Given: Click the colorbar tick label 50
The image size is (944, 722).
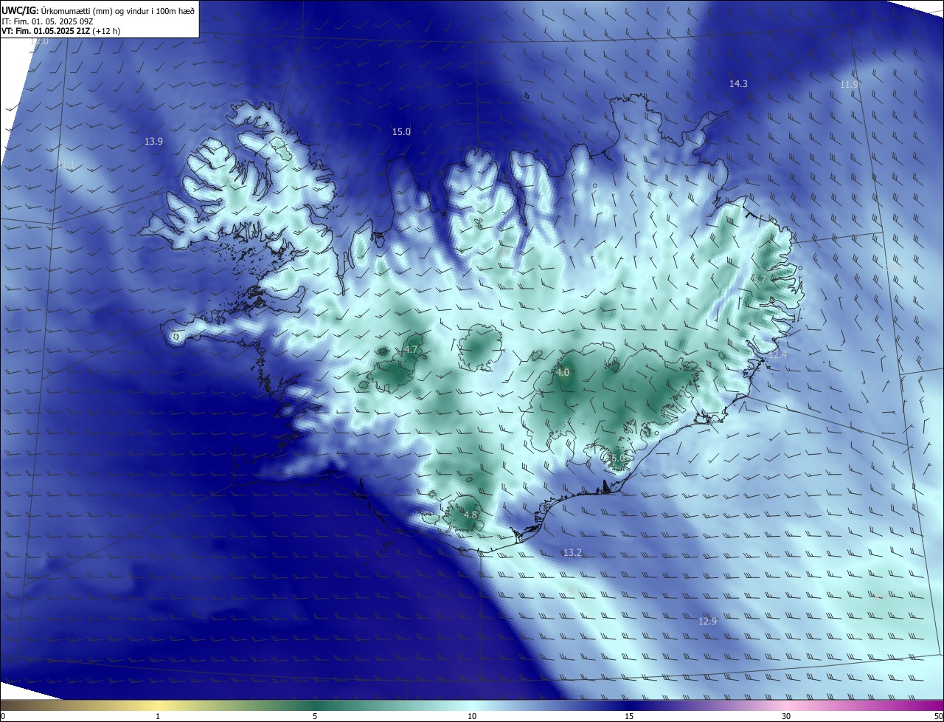Looking at the screenshot, I should click(x=938, y=716).
